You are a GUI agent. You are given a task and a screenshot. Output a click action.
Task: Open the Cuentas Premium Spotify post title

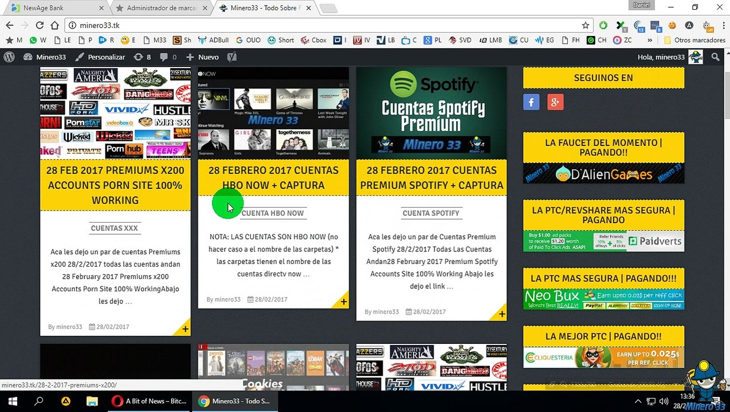431,177
